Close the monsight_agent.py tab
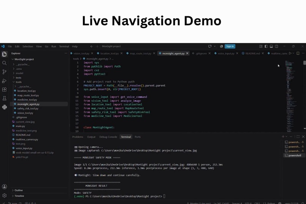Image resolution: width=306 pixels, height=204 pixels. click(x=187, y=53)
